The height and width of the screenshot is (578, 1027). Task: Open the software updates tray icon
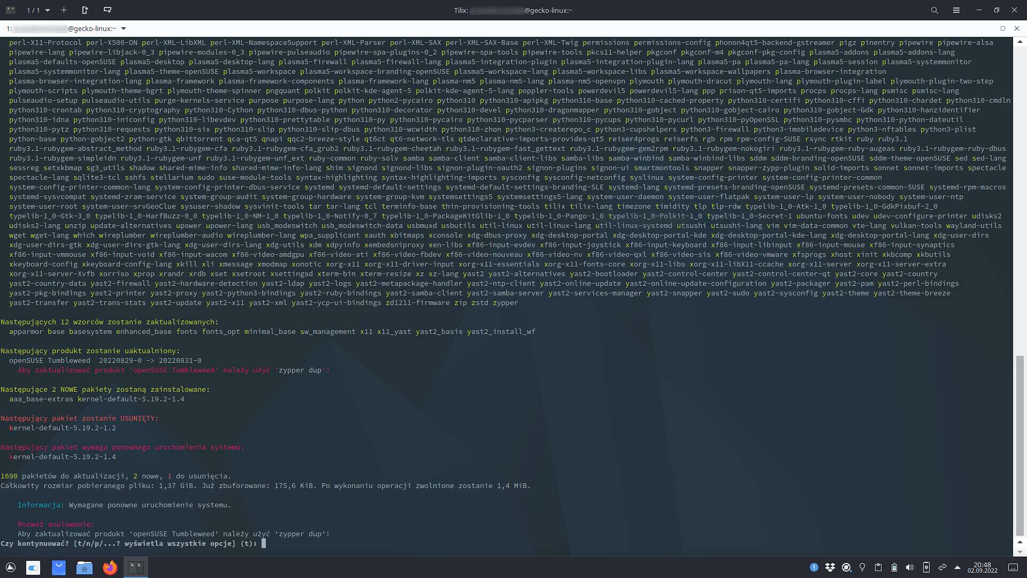click(846, 567)
